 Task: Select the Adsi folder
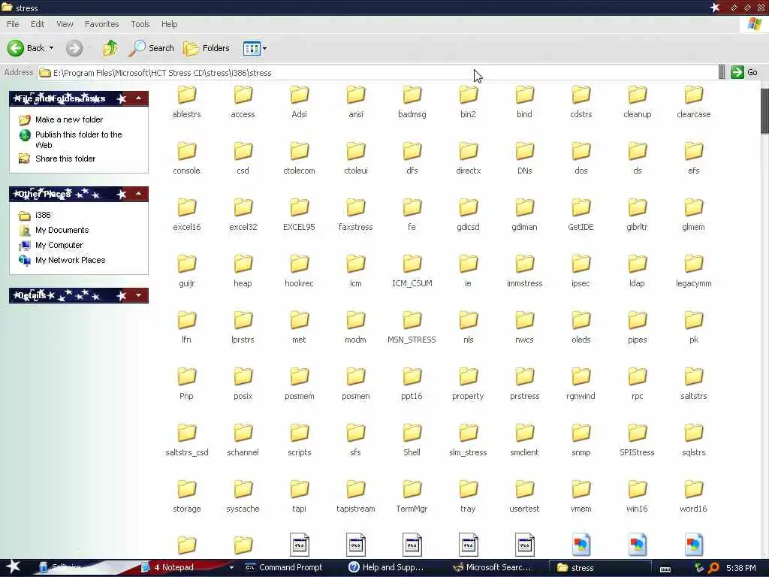pos(299,102)
